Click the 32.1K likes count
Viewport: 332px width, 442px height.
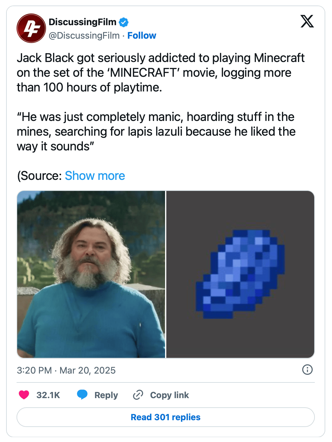click(48, 395)
